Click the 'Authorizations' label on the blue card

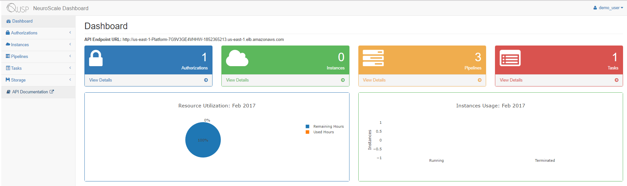[194, 68]
